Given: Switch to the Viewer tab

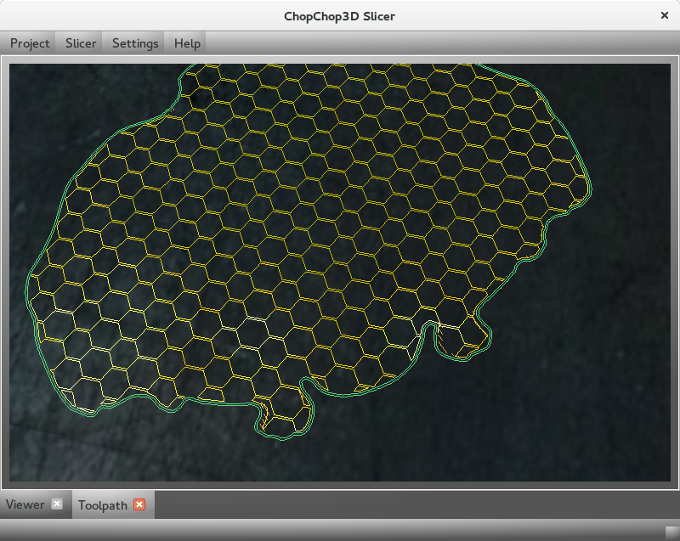Looking at the screenshot, I should 25,504.
